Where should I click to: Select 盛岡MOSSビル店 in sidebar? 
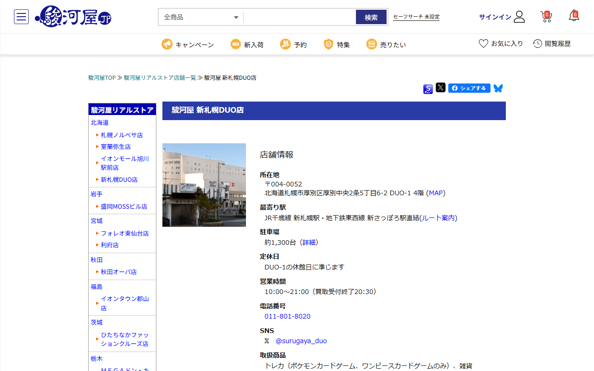click(124, 206)
